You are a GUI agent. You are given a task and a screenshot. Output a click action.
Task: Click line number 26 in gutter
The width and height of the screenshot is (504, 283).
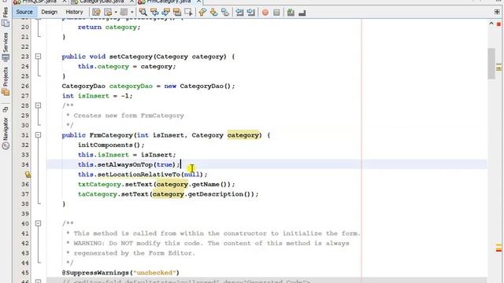(25, 86)
